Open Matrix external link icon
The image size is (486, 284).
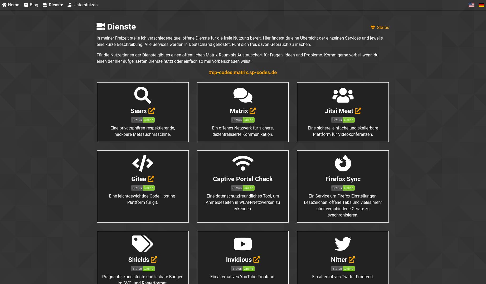click(x=253, y=111)
